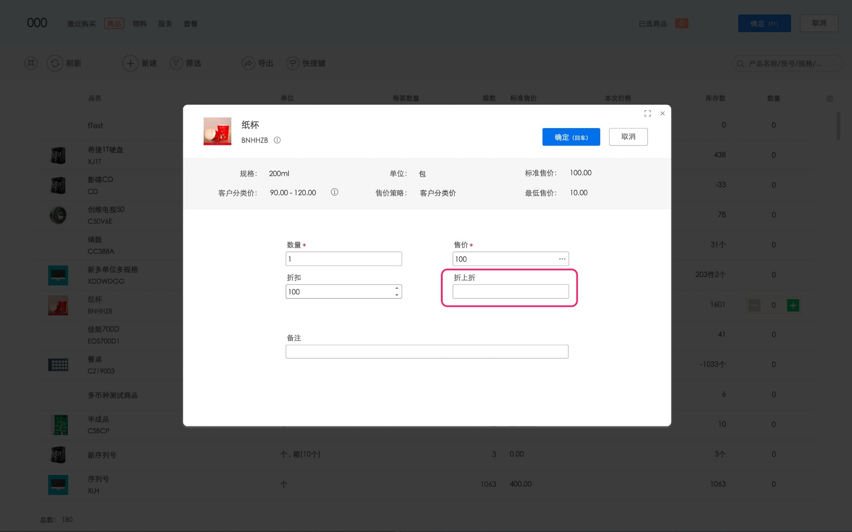
Task: Click the info icon beside BNHHZB code
Action: pos(277,140)
